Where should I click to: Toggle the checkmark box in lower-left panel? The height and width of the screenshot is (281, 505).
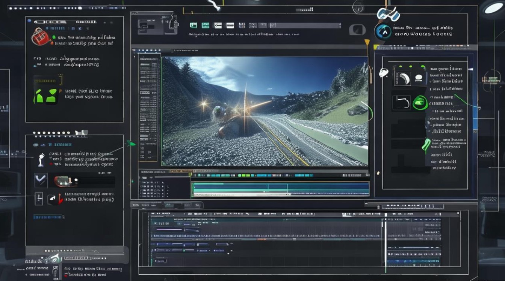pyautogui.click(x=41, y=180)
